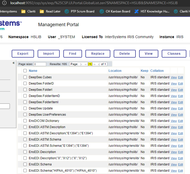The height and width of the screenshot is (174, 190).
Task: Sort by the Keep column header
Action: [144, 71]
